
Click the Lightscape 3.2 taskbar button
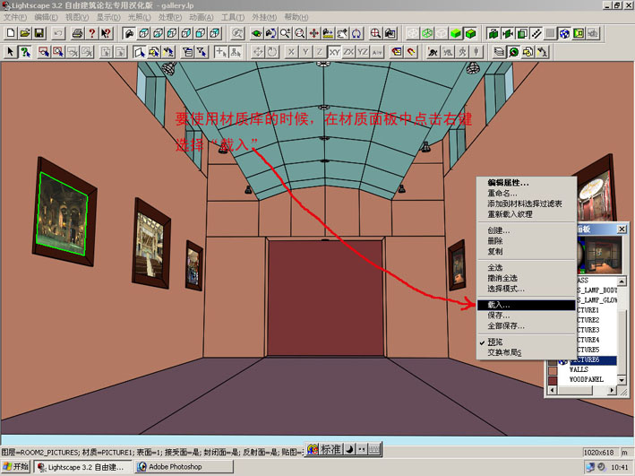(83, 467)
